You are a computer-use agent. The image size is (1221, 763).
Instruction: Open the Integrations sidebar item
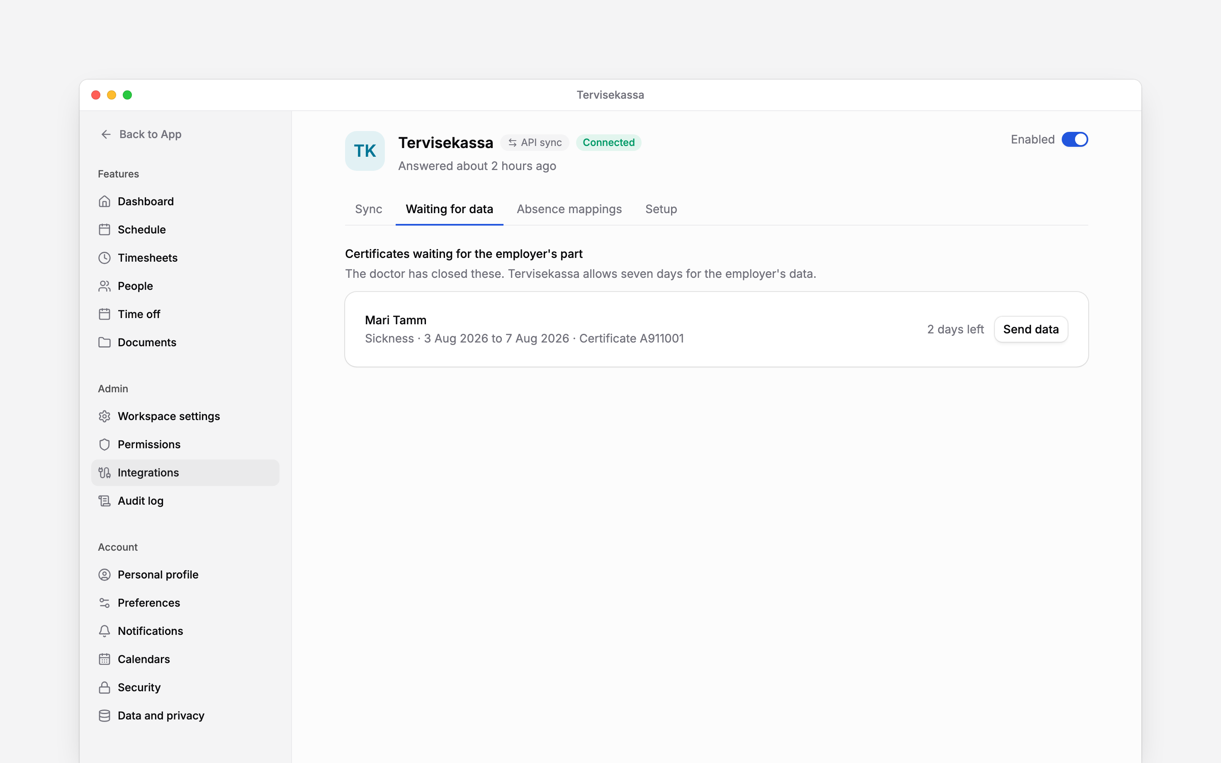coord(185,473)
